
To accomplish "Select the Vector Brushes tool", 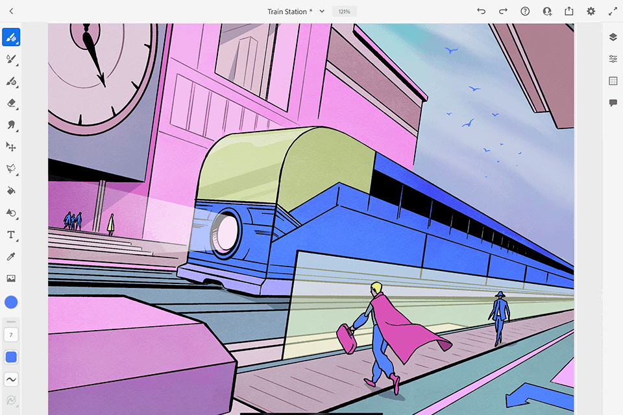I will [x=11, y=82].
